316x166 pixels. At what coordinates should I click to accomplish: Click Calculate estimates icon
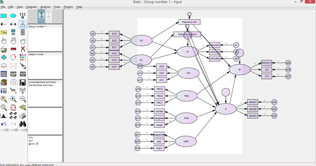pyautogui.click(x=23, y=74)
